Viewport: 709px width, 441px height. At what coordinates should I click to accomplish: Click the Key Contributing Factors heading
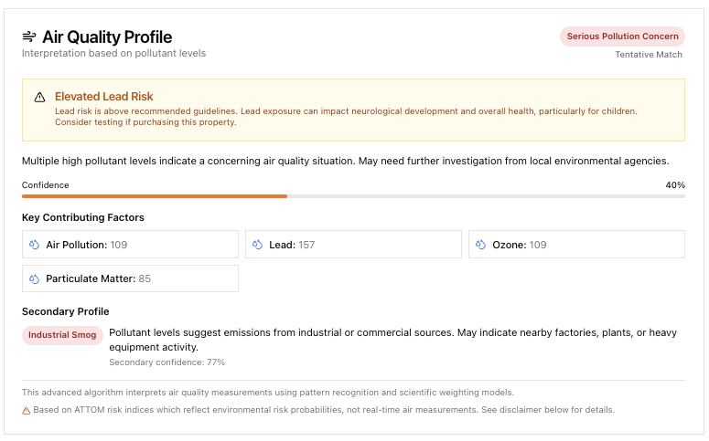click(x=83, y=217)
